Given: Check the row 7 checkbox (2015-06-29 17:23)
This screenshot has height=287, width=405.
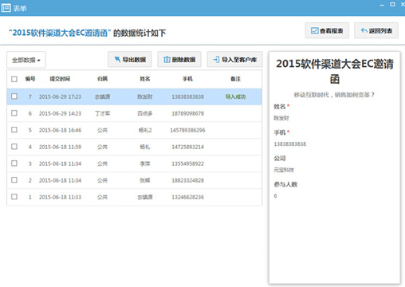Looking at the screenshot, I should click(x=14, y=96).
